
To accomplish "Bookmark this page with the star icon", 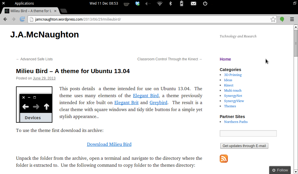I will pos(273,19).
